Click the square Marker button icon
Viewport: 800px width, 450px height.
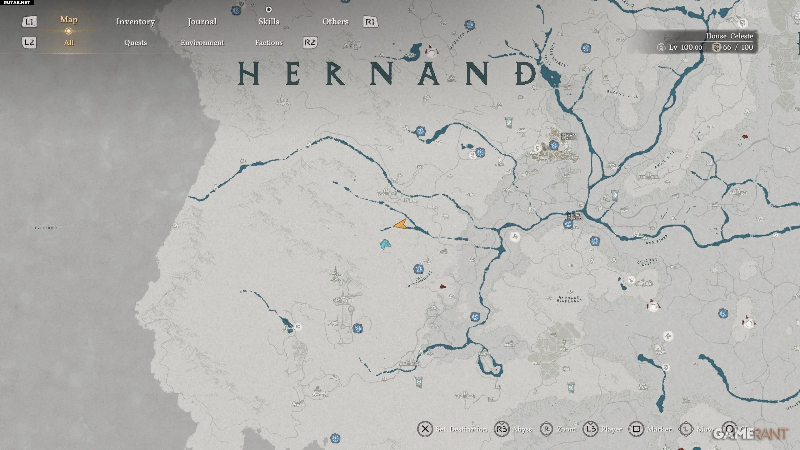(636, 429)
